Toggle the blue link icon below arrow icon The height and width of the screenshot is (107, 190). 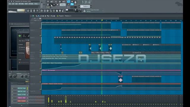tap(72, 4)
